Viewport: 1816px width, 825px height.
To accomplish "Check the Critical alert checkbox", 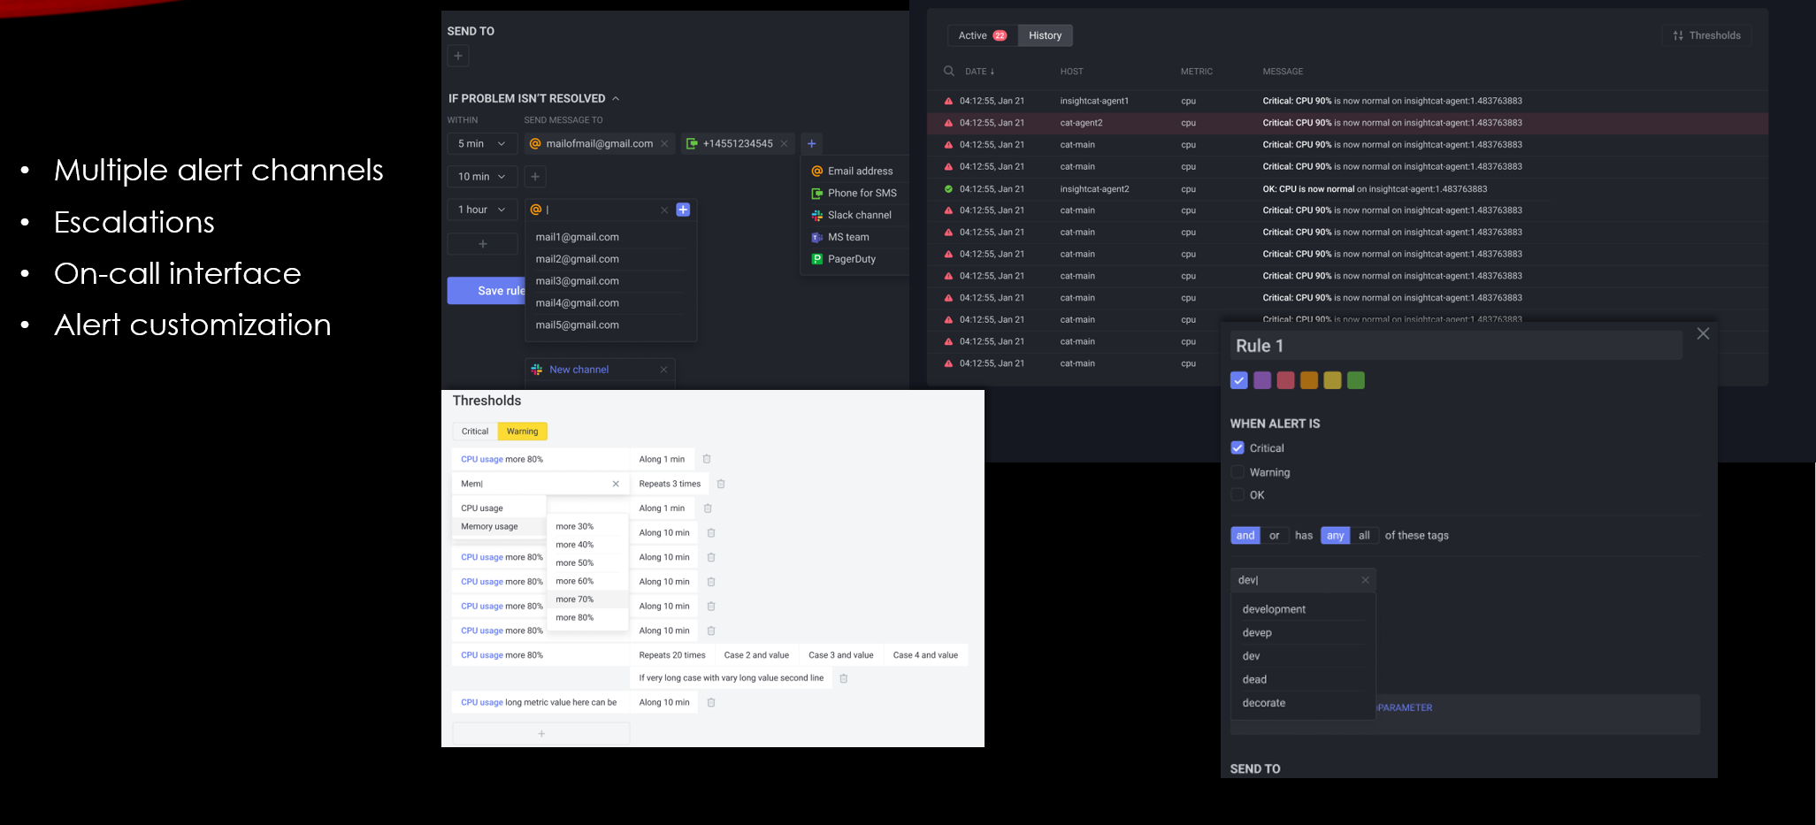I will [1237, 448].
